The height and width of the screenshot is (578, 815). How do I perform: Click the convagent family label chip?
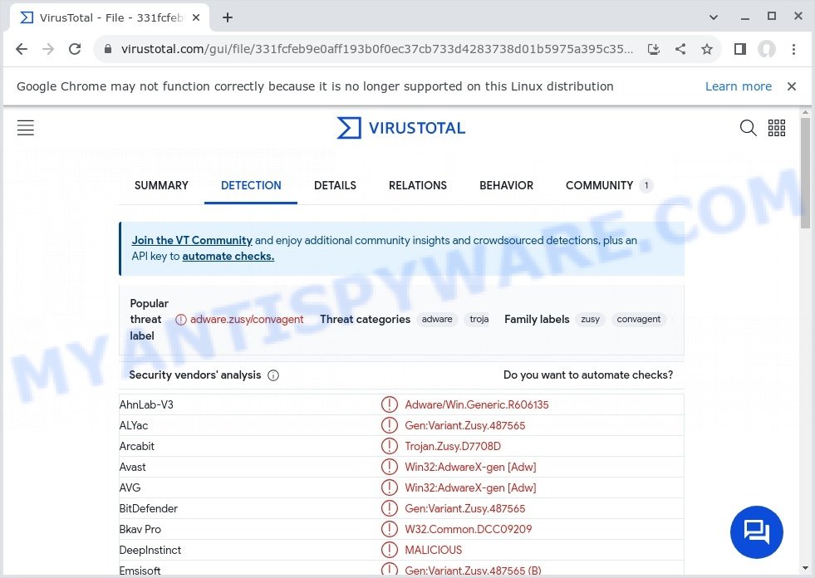pos(638,319)
